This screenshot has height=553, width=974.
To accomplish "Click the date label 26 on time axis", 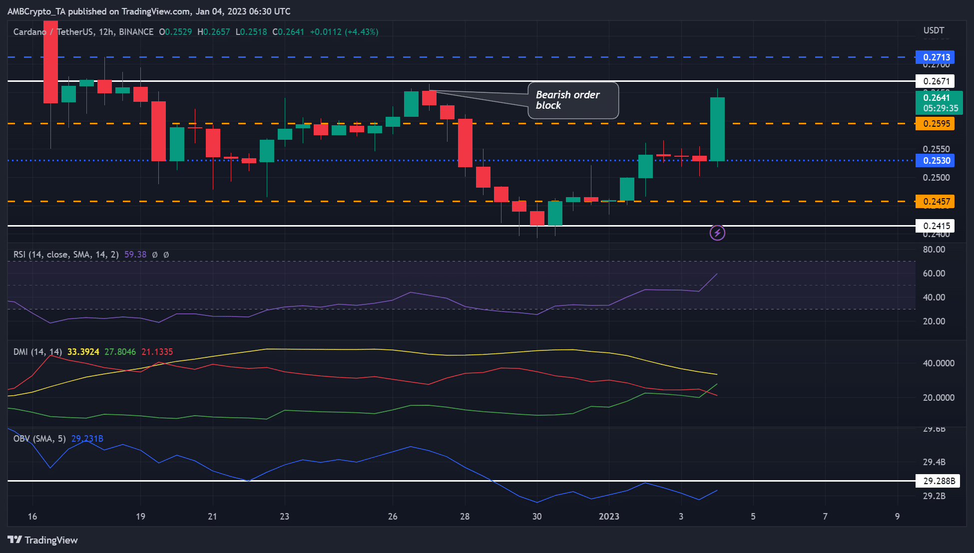I will 393,517.
